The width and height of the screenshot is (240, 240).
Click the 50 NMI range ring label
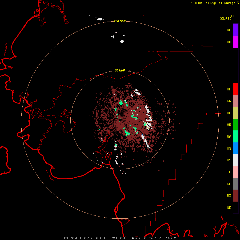[x=120, y=71]
